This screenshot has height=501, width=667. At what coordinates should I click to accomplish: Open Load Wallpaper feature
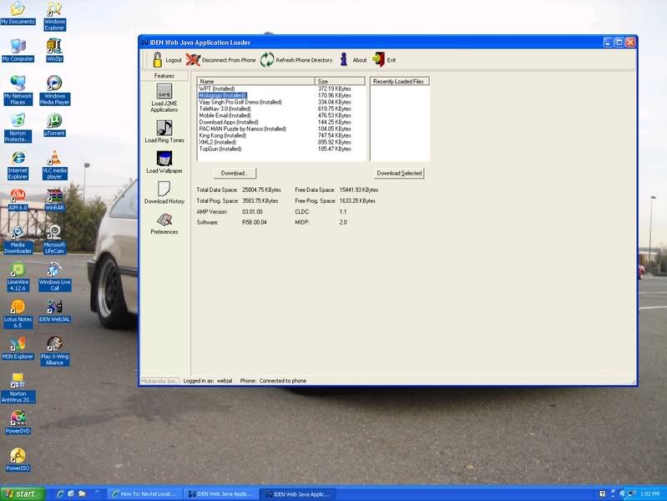coord(164,159)
